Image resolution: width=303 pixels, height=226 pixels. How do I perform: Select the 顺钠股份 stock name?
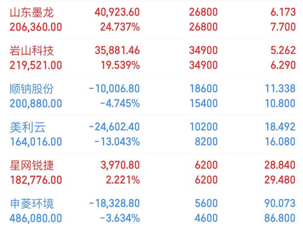32,89
